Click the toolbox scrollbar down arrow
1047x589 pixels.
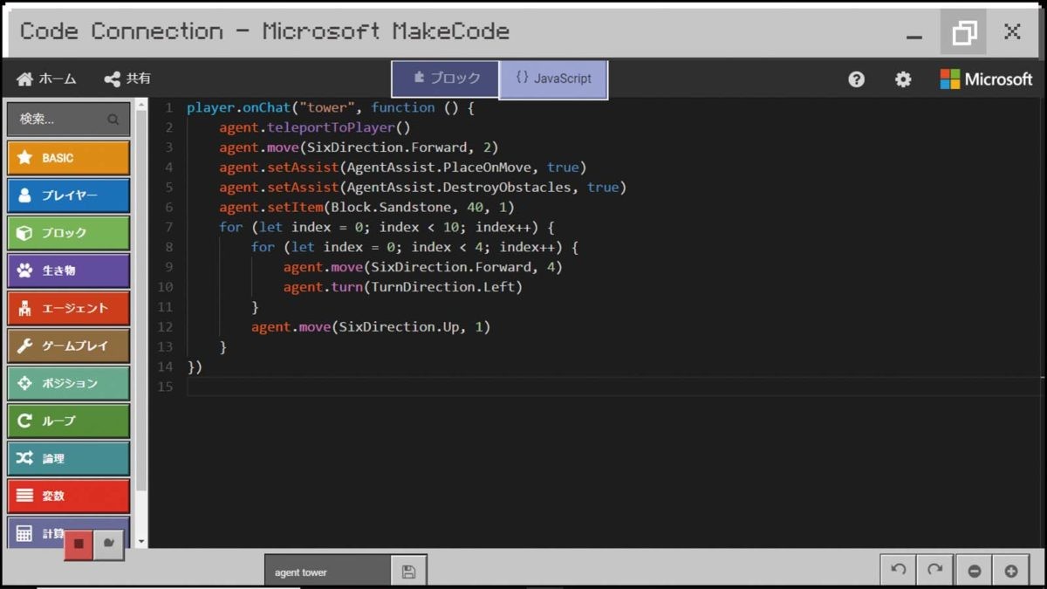tap(141, 542)
